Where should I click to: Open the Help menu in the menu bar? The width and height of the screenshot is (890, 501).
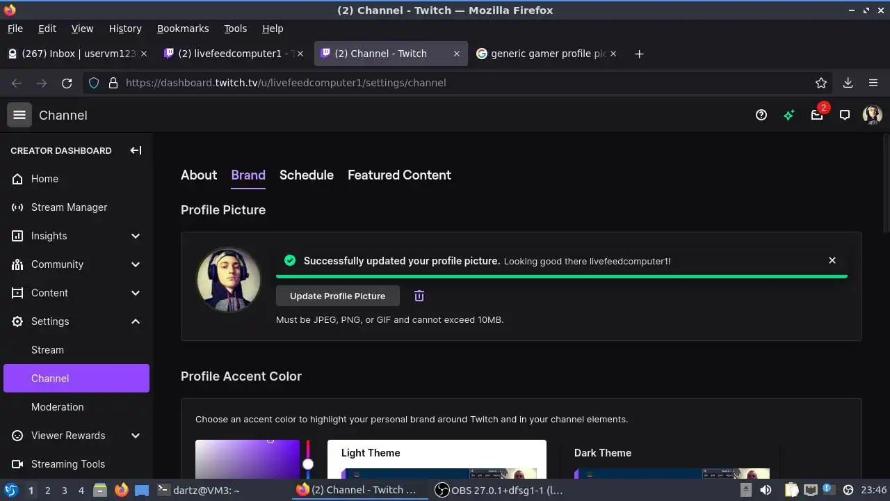coord(273,29)
